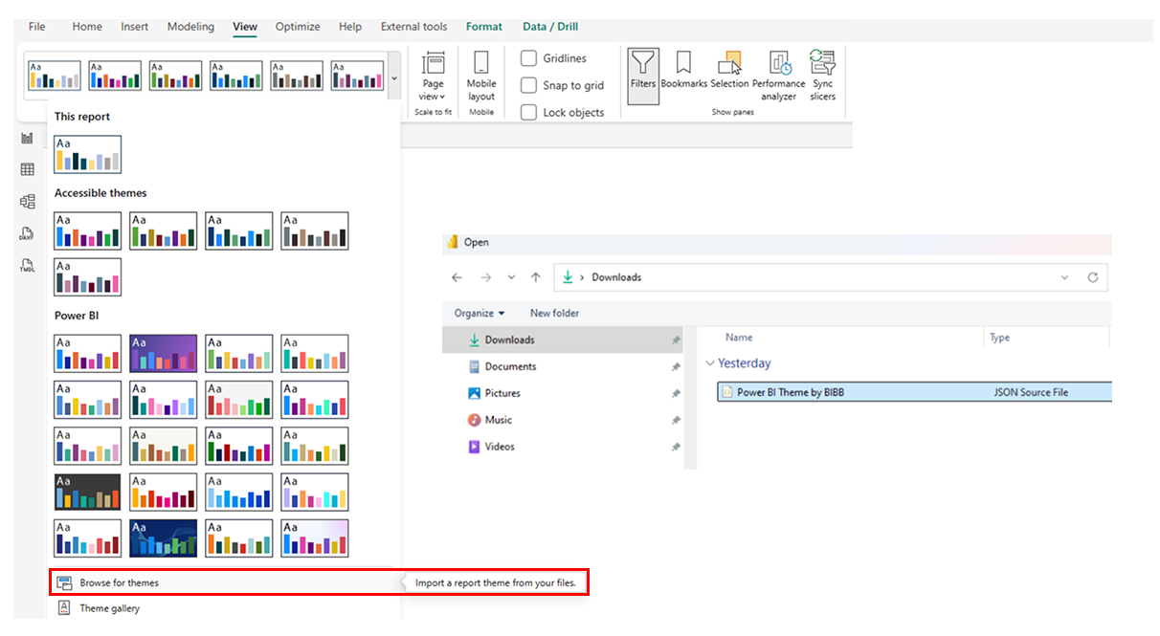
Task: Apply the dark gray background Power BI theme
Action: click(88, 492)
